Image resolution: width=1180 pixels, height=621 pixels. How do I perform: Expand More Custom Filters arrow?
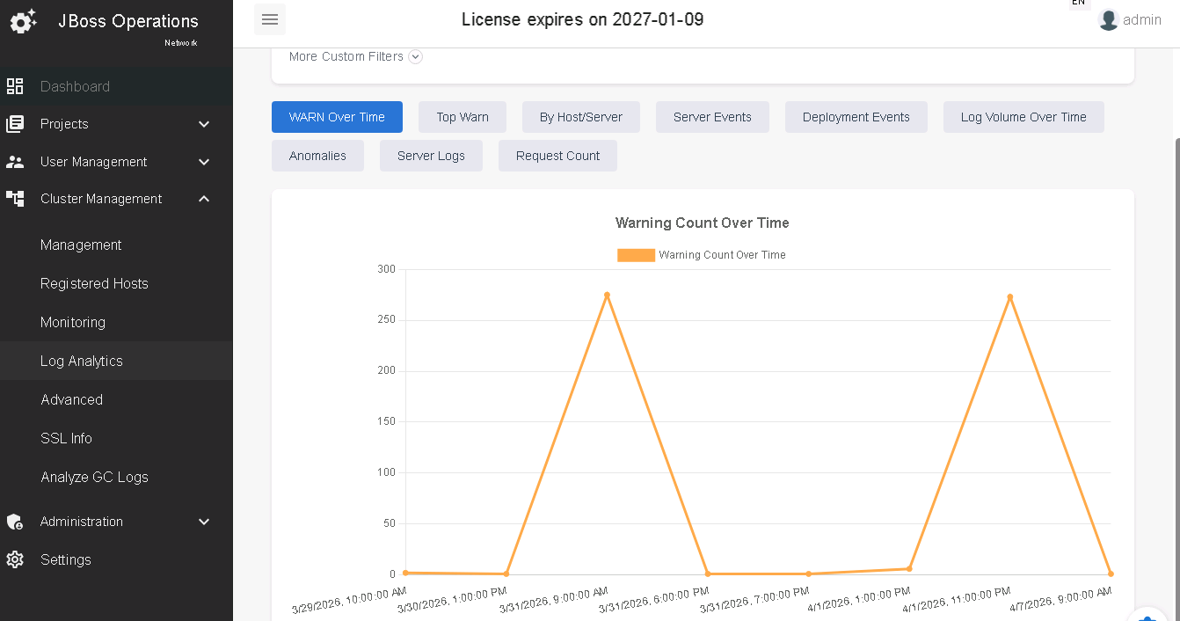[416, 56]
